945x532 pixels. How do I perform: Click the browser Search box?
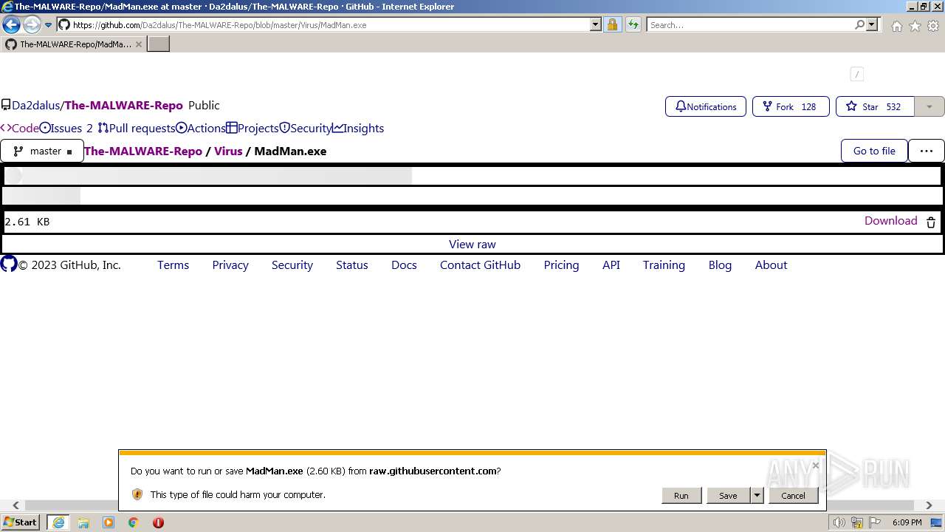[x=750, y=24]
